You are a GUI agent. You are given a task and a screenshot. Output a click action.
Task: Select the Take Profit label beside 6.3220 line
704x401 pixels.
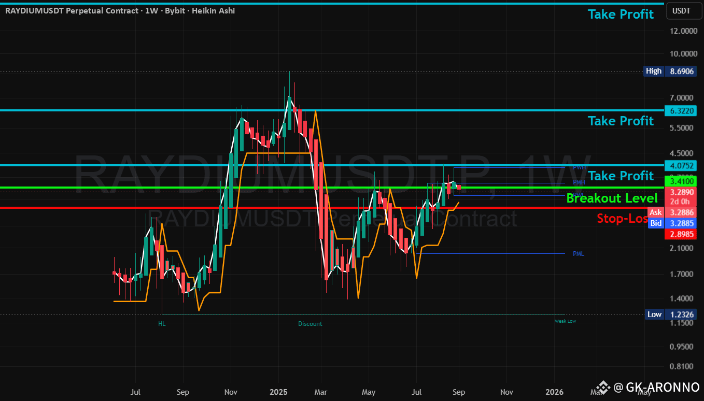621,121
